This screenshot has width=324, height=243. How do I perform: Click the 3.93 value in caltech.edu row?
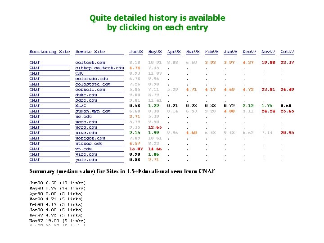click(210, 63)
